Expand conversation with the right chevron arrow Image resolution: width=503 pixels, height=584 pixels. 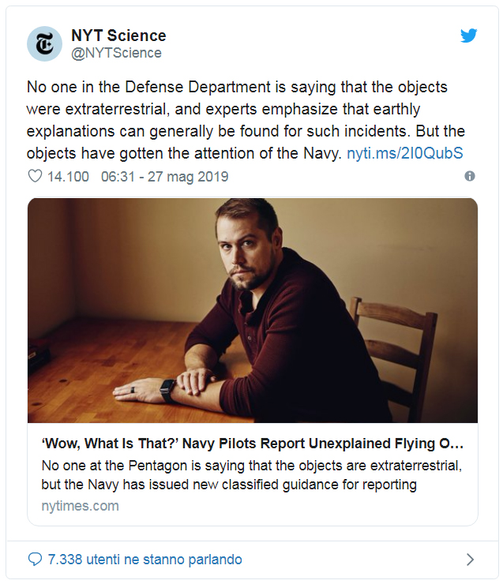(470, 560)
